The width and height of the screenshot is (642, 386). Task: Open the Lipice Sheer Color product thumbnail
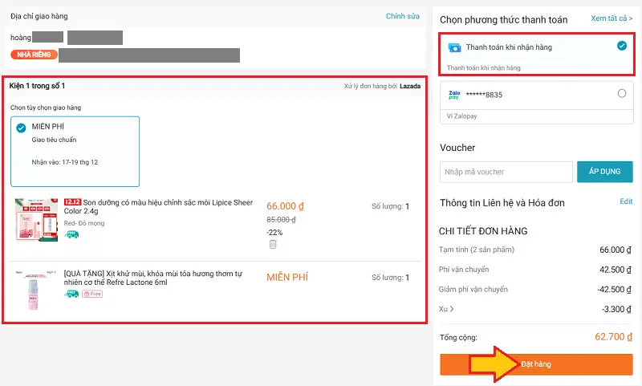click(36, 220)
